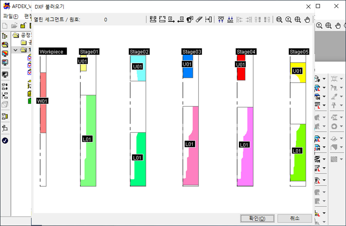Open the dropdown arrow beside the ring-shaped icon
This screenshot has height=226, width=346.
point(341,126)
